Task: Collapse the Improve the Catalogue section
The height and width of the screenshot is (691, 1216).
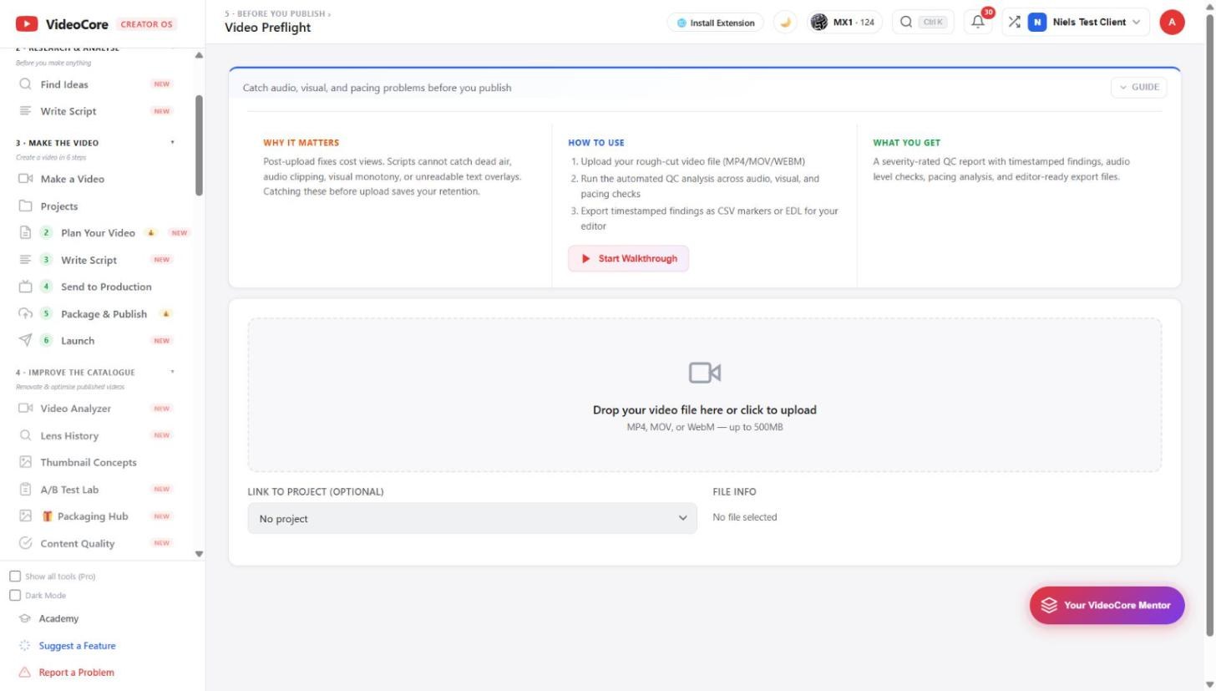Action: (173, 373)
